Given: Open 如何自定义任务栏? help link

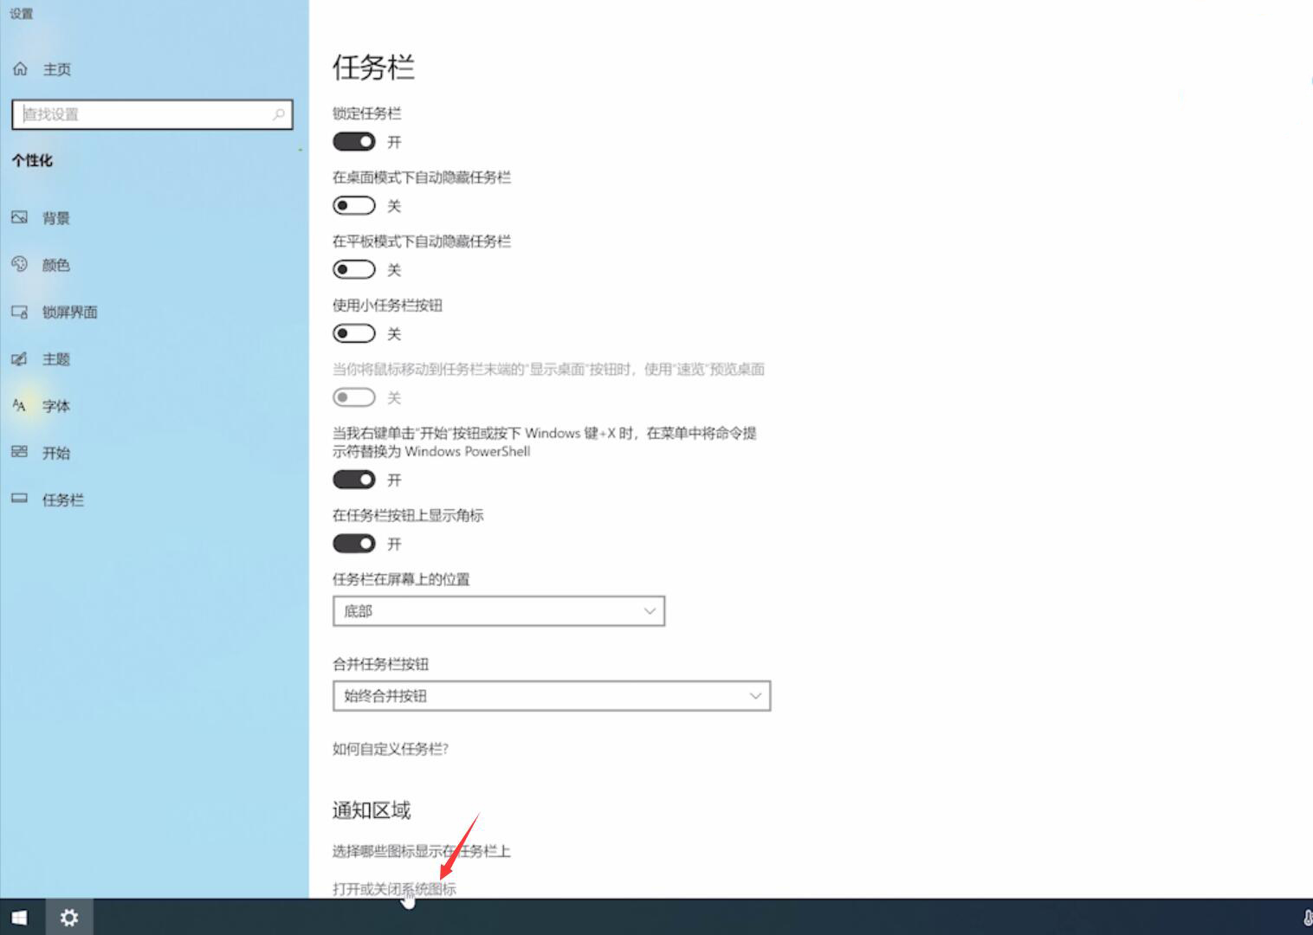Looking at the screenshot, I should click(391, 749).
